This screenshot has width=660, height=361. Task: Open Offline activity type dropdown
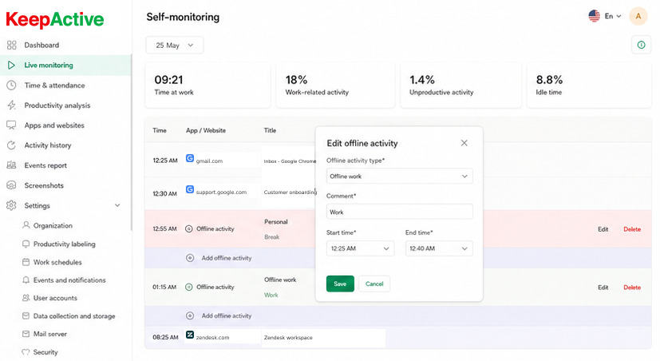point(399,176)
